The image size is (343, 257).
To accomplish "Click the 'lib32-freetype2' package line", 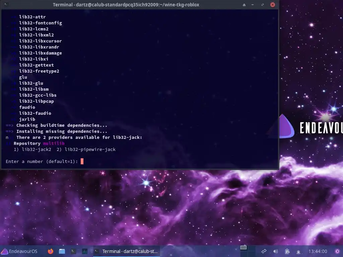I will point(39,71).
